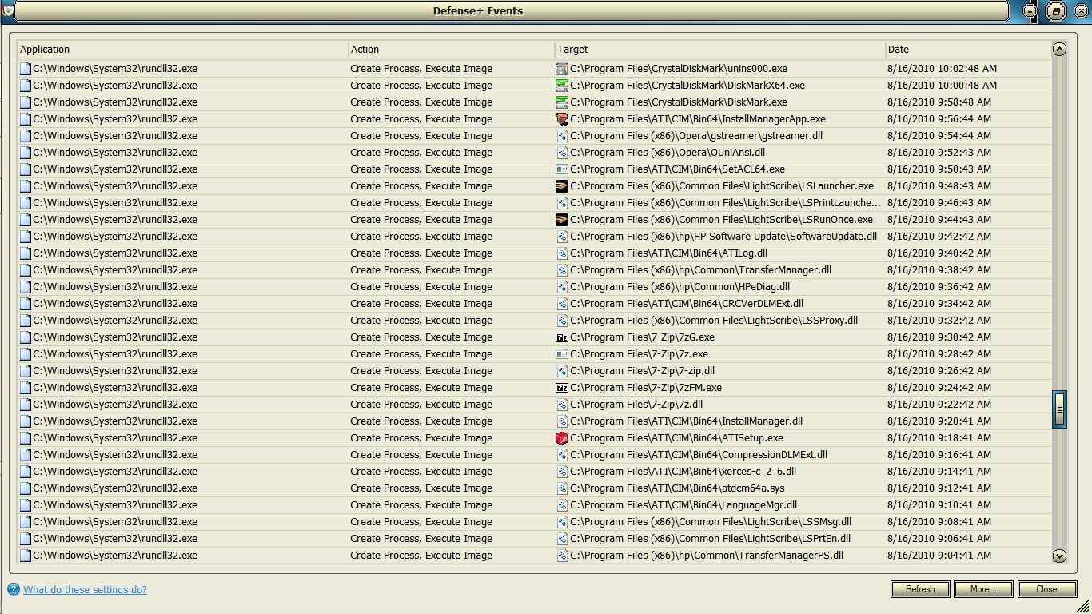The width and height of the screenshot is (1092, 614).
Task: Click the LSLauncher.exe LightScribe icon
Action: click(562, 186)
